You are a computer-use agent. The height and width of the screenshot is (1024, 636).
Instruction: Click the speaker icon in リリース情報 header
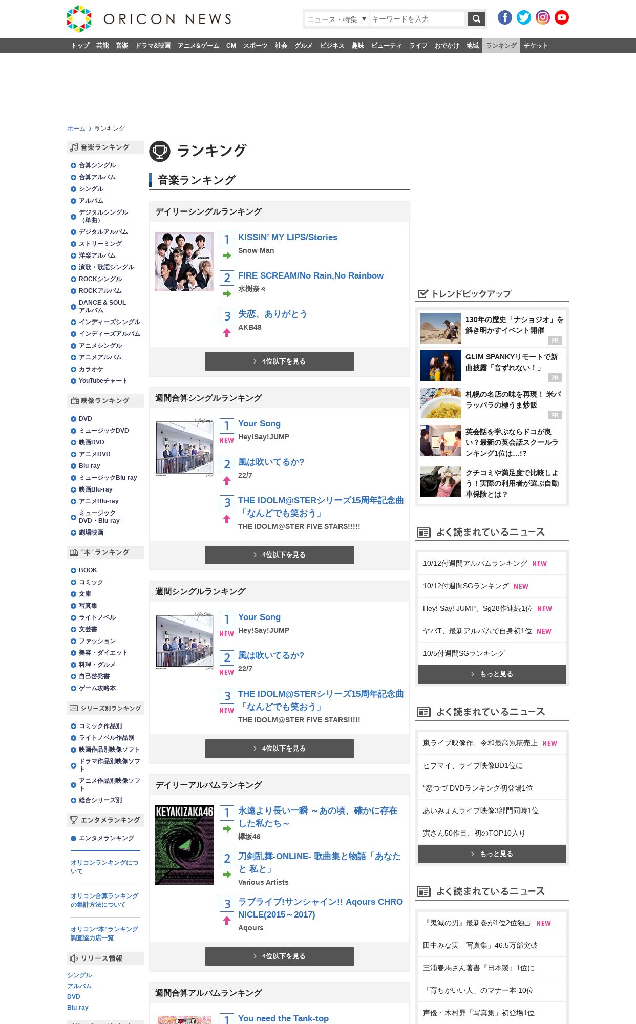(74, 958)
